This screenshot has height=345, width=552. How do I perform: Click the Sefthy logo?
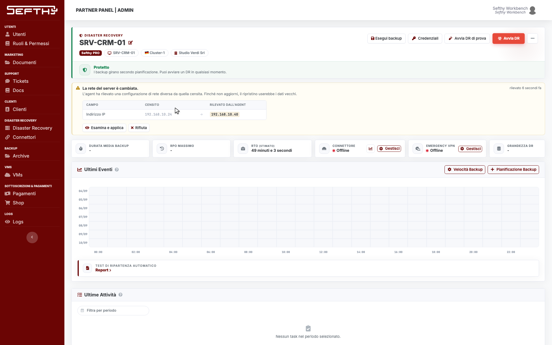coord(32,10)
